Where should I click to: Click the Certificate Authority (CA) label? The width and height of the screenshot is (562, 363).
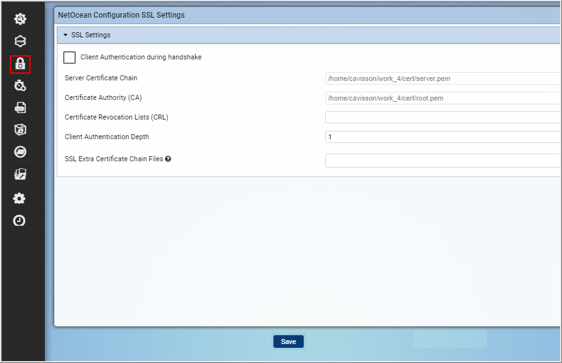click(x=103, y=97)
